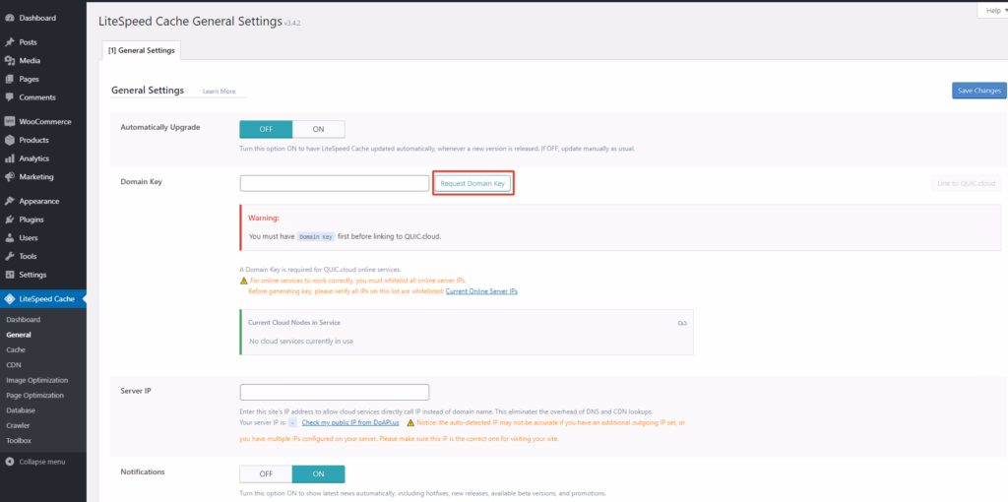Click the warning triangle beside whitelist notice
Image resolution: width=1008 pixels, height=502 pixels.
point(244,281)
